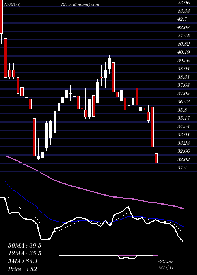Select the 35.17 price axis label
Viewport: 197px width, 275px height.
184,118
